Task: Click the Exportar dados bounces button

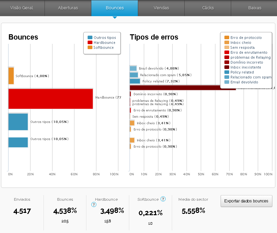Action: (x=246, y=201)
